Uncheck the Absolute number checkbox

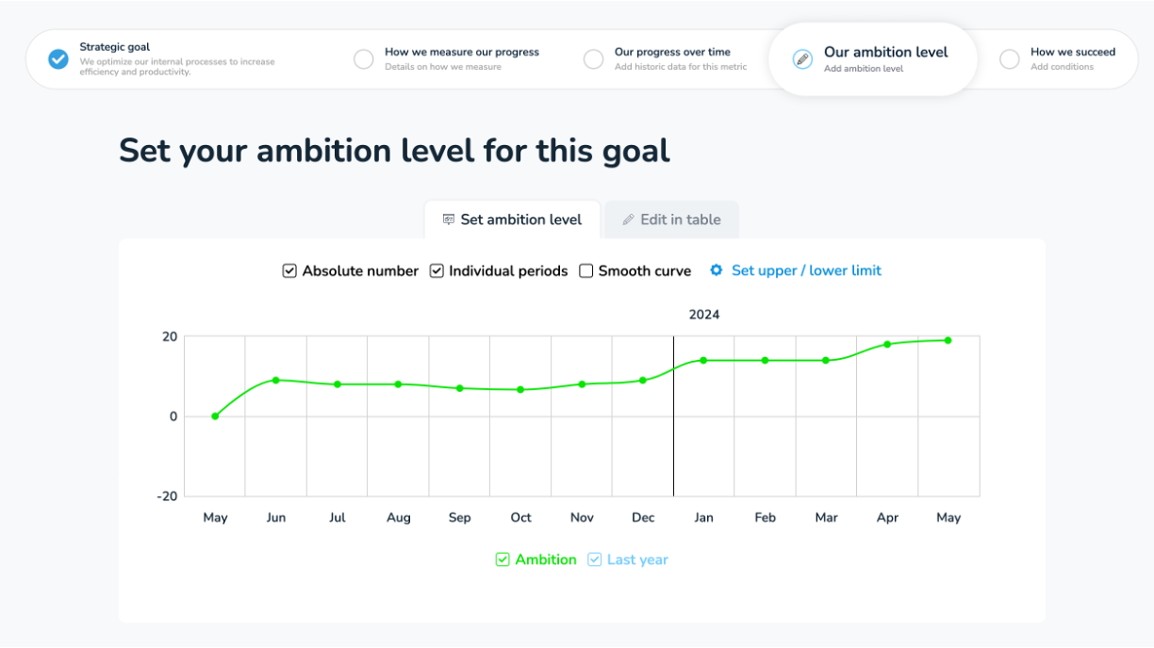coord(289,270)
